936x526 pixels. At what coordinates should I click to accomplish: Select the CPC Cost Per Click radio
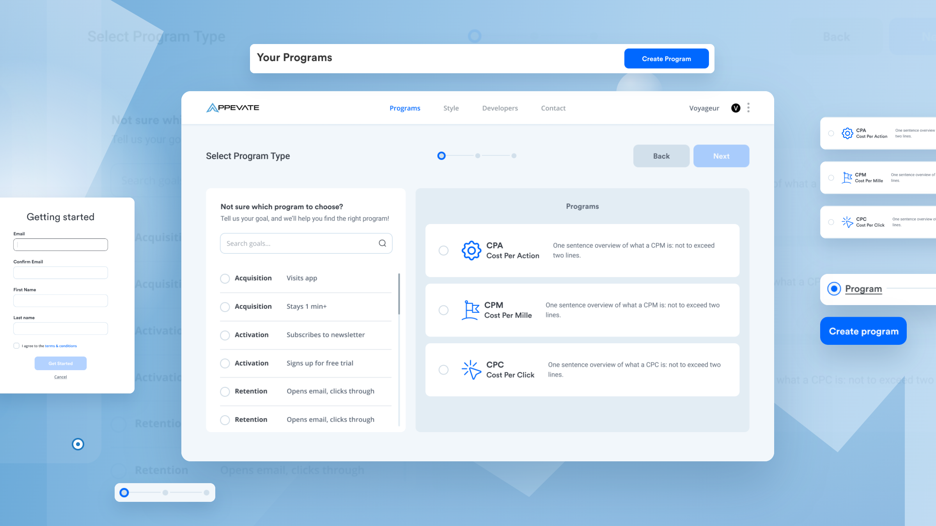coord(443,370)
